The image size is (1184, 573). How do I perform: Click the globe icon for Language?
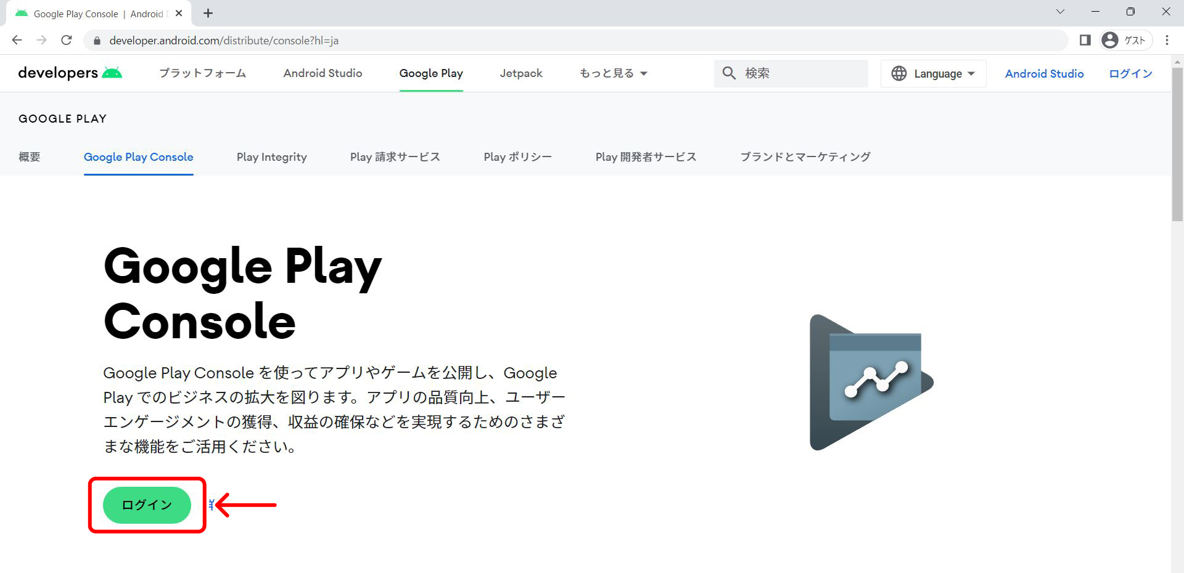pos(899,73)
